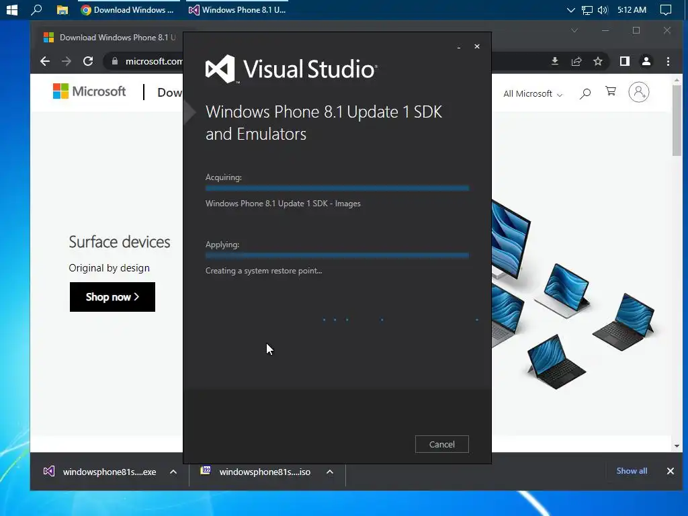This screenshot has height=516, width=688.
Task: Click the Shop now button
Action: 112,297
